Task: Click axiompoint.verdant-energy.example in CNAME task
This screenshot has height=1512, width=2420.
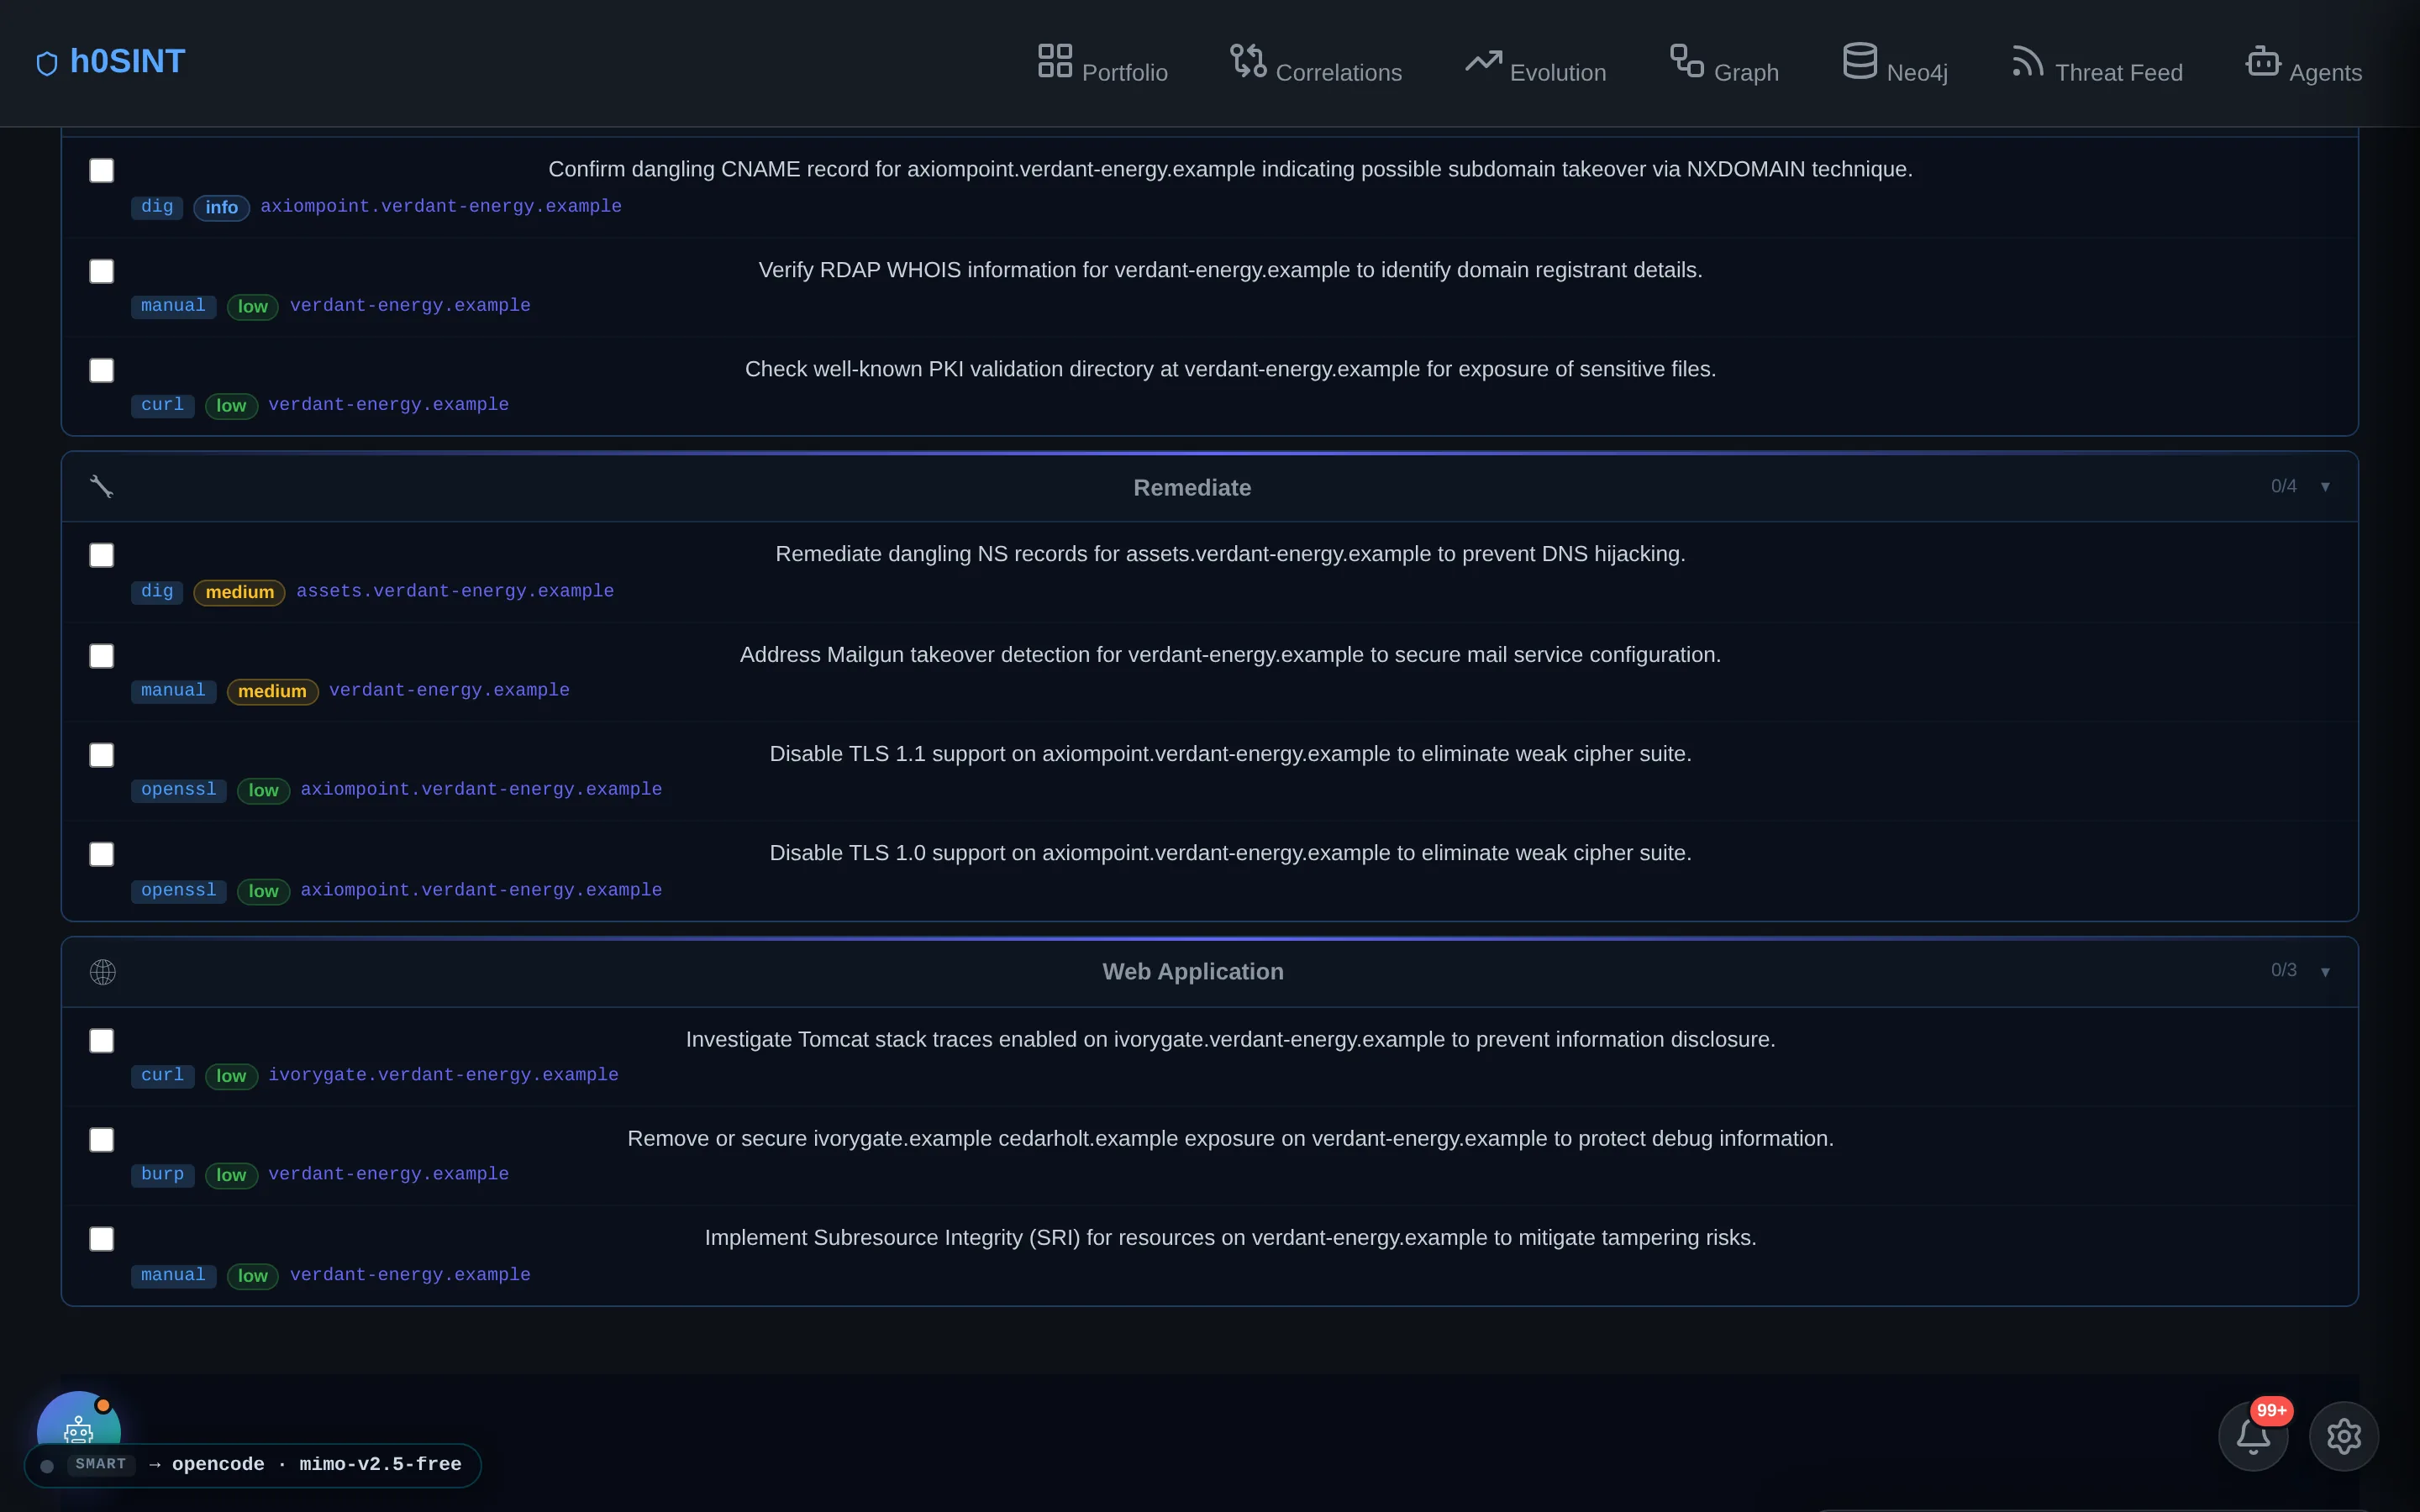Action: [441, 206]
